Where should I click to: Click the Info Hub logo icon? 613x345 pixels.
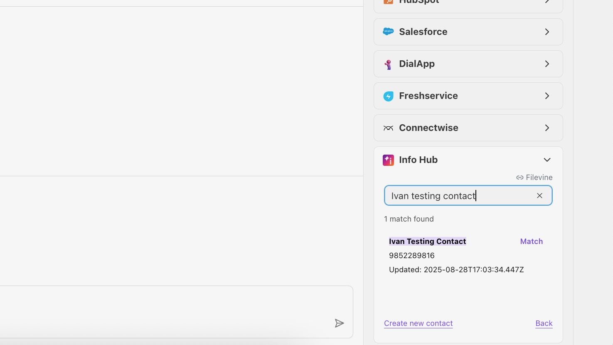click(388, 160)
